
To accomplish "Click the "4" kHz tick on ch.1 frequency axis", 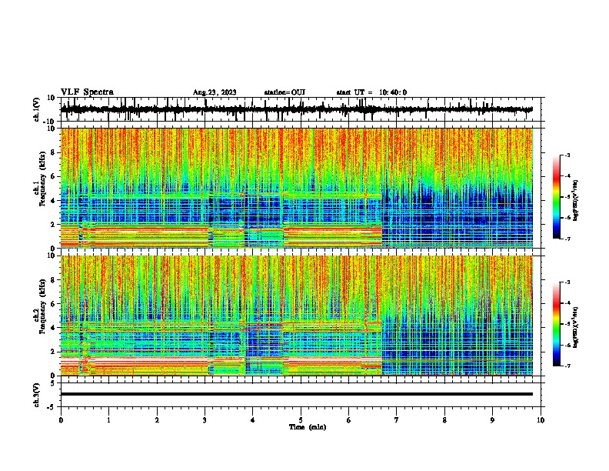I will tap(54, 201).
